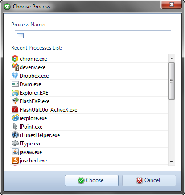
Task: Select the javaw.exe entry
Action: [x=89, y=152]
